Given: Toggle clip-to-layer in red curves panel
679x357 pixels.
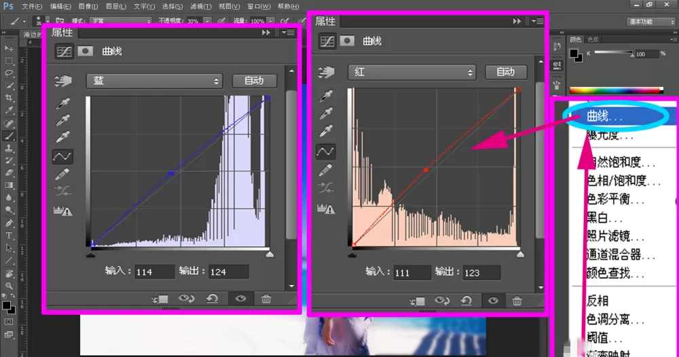Looking at the screenshot, I should pos(417,301).
